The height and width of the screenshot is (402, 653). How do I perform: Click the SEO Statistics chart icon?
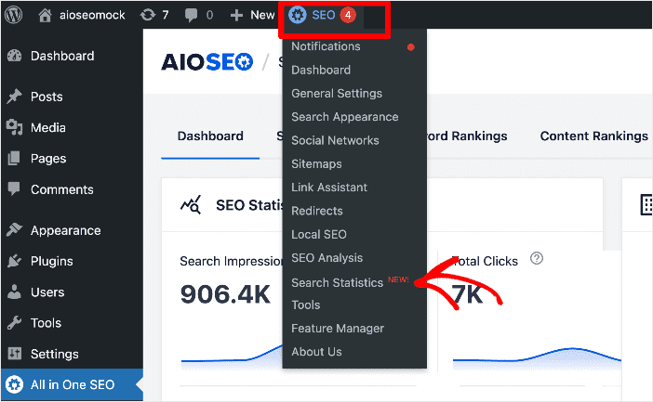[x=191, y=204]
